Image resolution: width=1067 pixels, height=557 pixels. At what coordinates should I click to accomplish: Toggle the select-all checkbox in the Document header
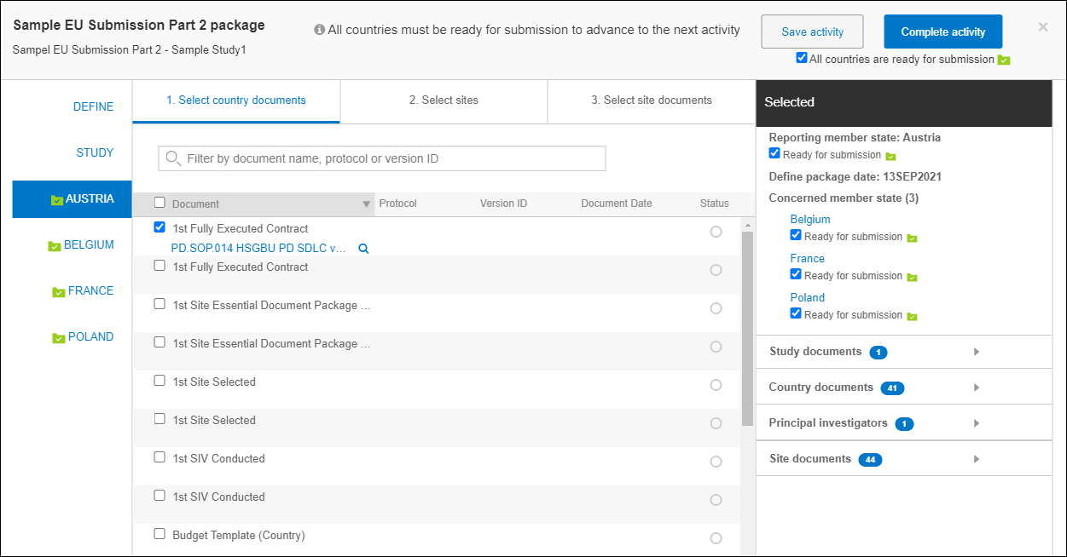(159, 203)
